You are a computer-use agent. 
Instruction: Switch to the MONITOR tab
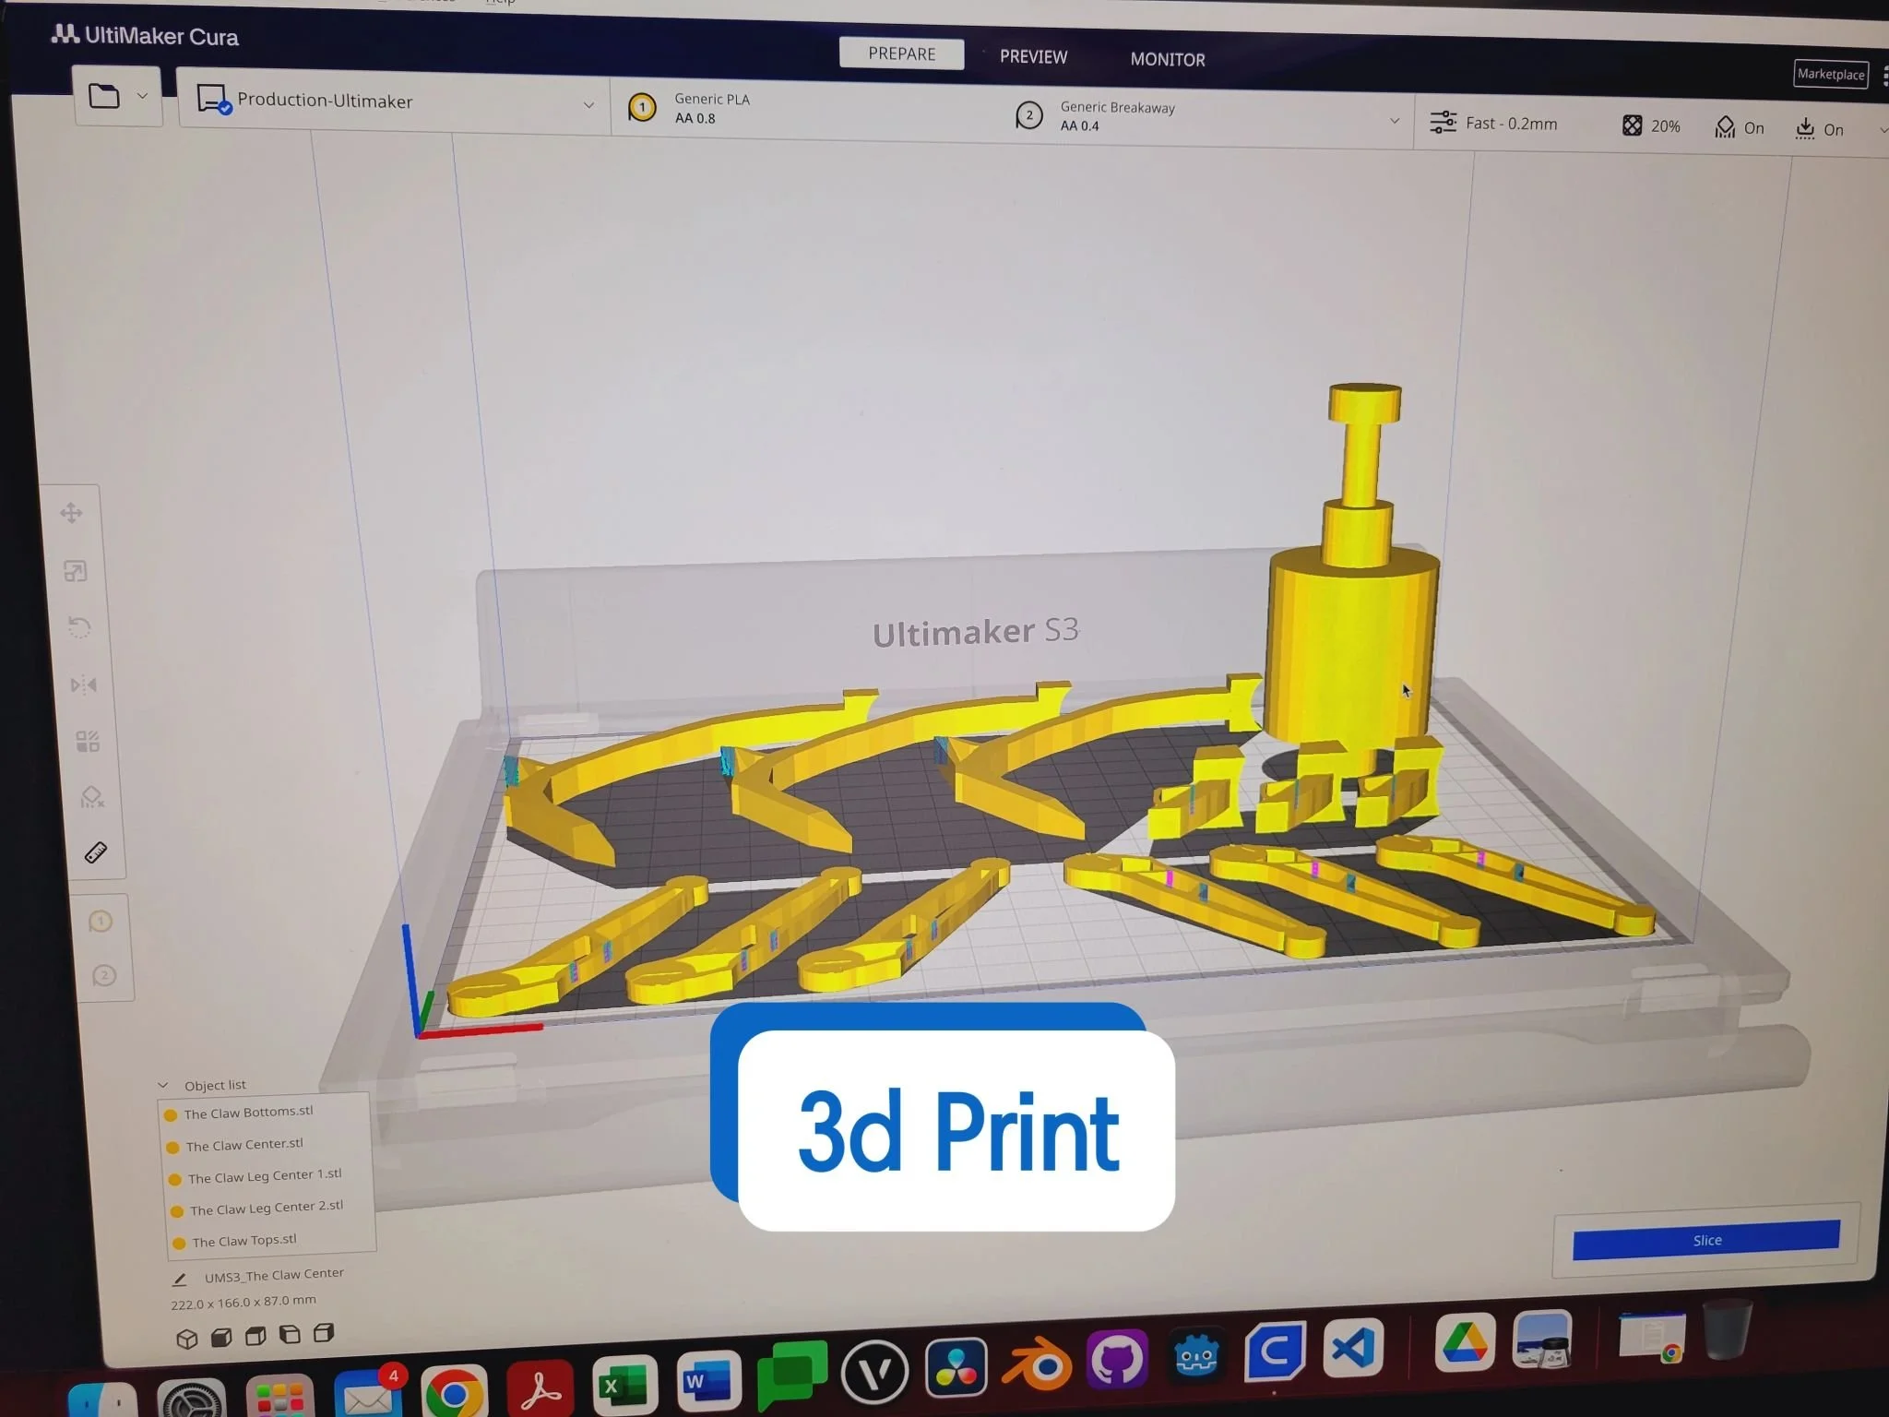pos(1167,60)
